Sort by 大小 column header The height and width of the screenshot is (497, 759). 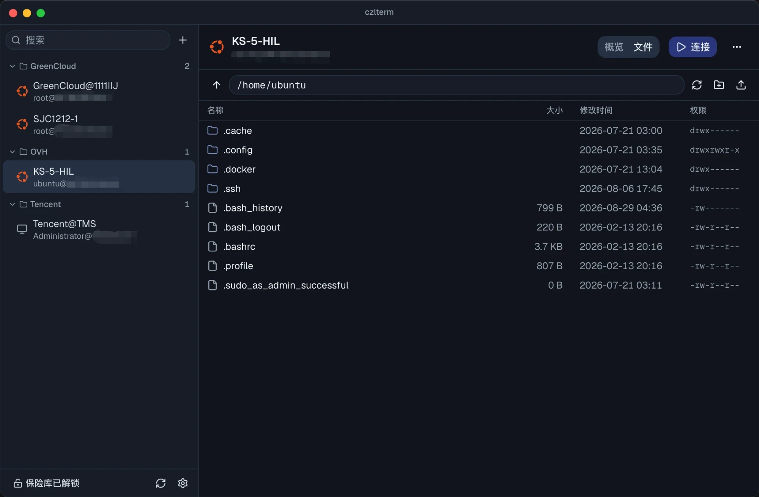tap(554, 110)
